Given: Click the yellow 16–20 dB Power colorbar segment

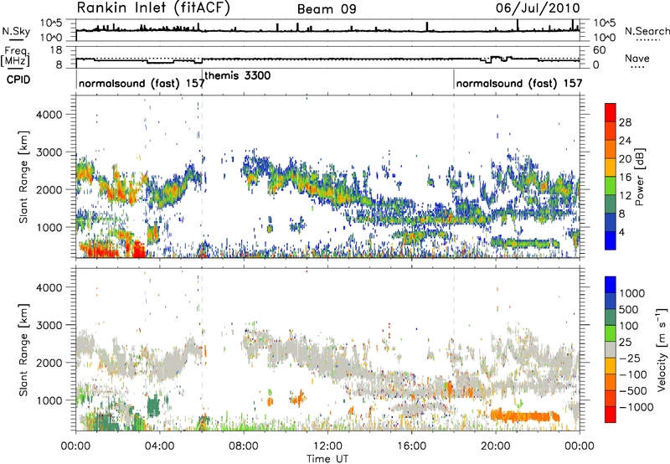Looking at the screenshot, I should (x=611, y=167).
